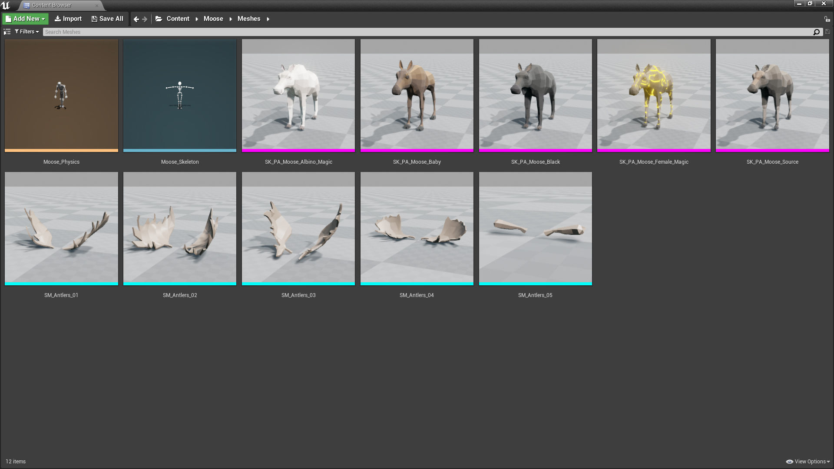Image resolution: width=834 pixels, height=469 pixels.
Task: Click the Save All button
Action: (x=107, y=19)
